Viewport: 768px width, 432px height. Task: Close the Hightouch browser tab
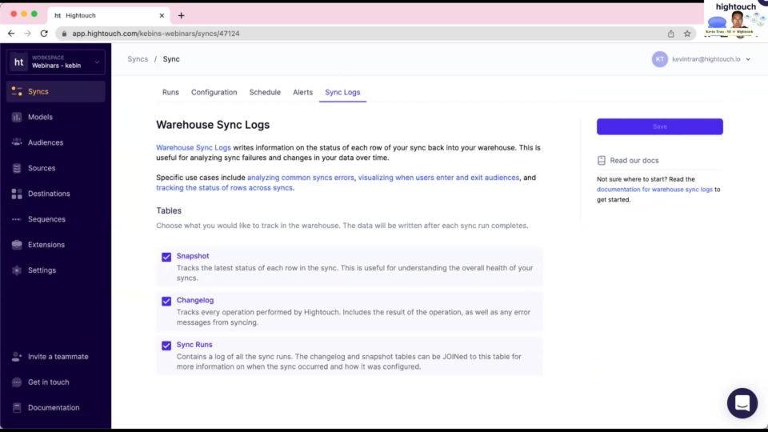click(162, 16)
